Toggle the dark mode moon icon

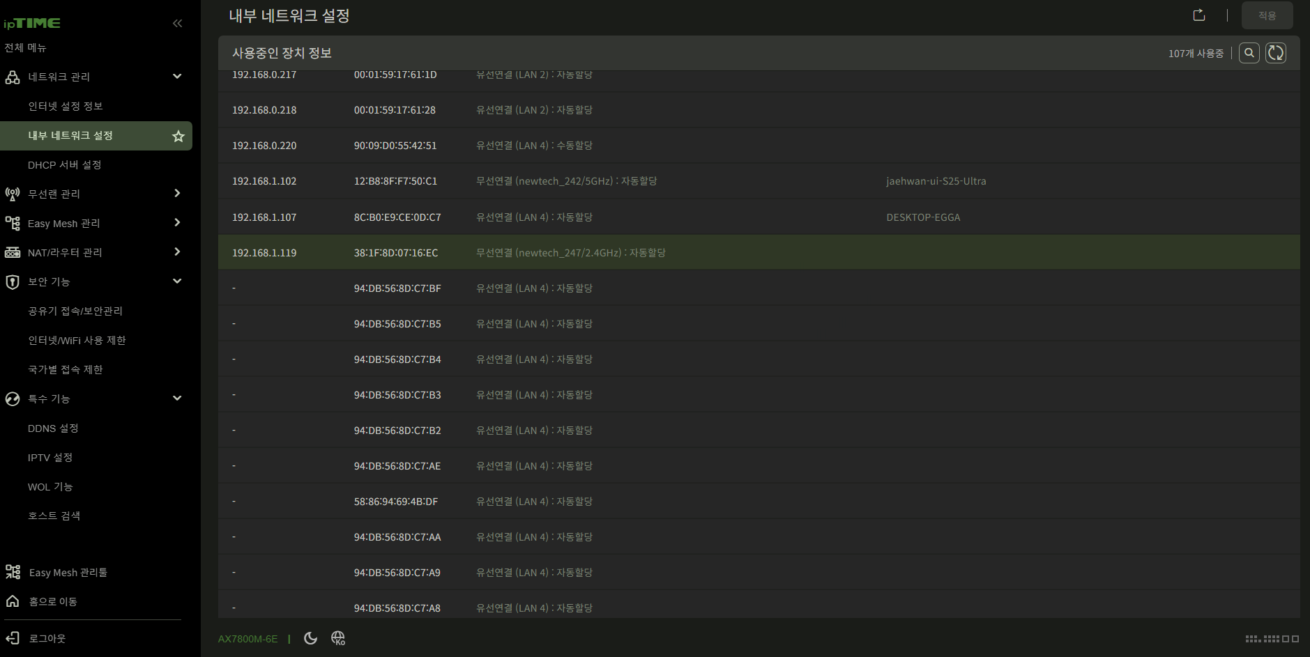(x=311, y=638)
